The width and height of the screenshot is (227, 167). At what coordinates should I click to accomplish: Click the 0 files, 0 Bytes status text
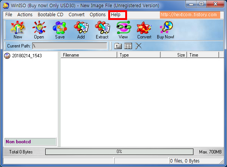click(x=185, y=161)
